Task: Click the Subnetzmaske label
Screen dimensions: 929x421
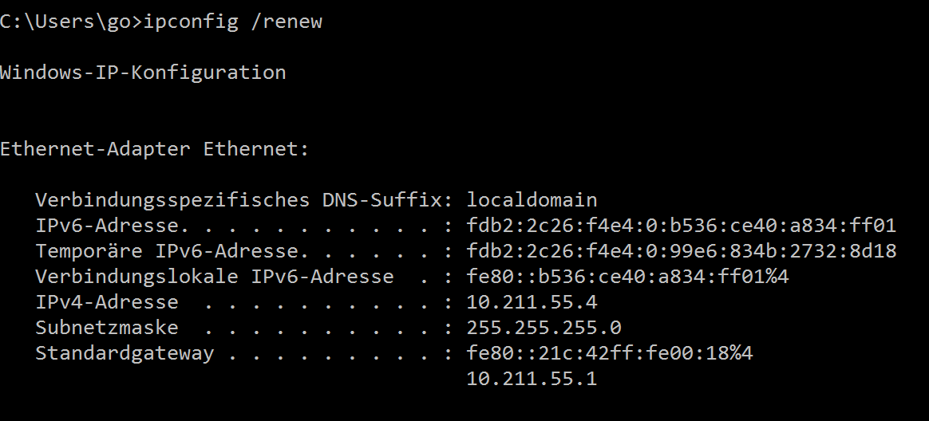Action: 107,328
